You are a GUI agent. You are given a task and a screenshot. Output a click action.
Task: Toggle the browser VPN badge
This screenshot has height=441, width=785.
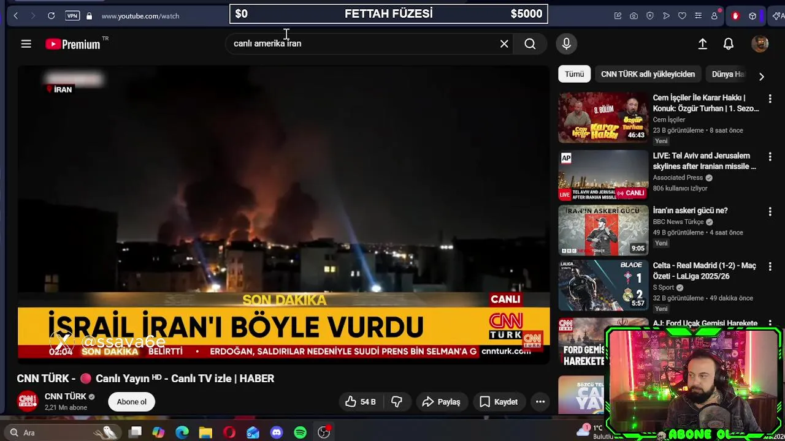pyautogui.click(x=72, y=16)
